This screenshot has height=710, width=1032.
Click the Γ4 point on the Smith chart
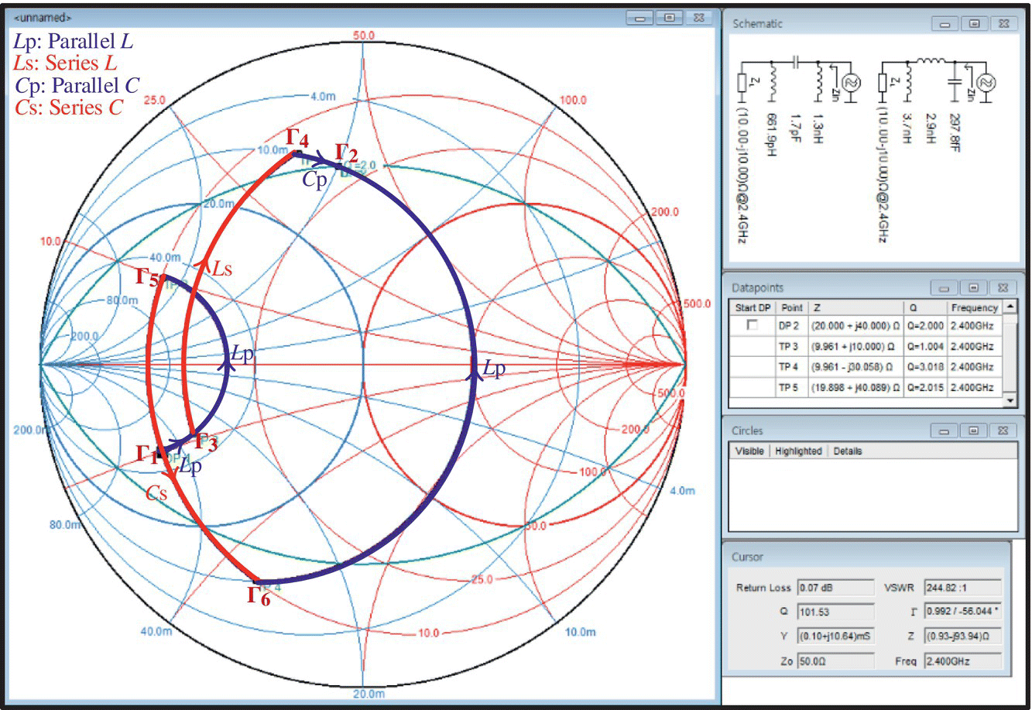(x=295, y=153)
